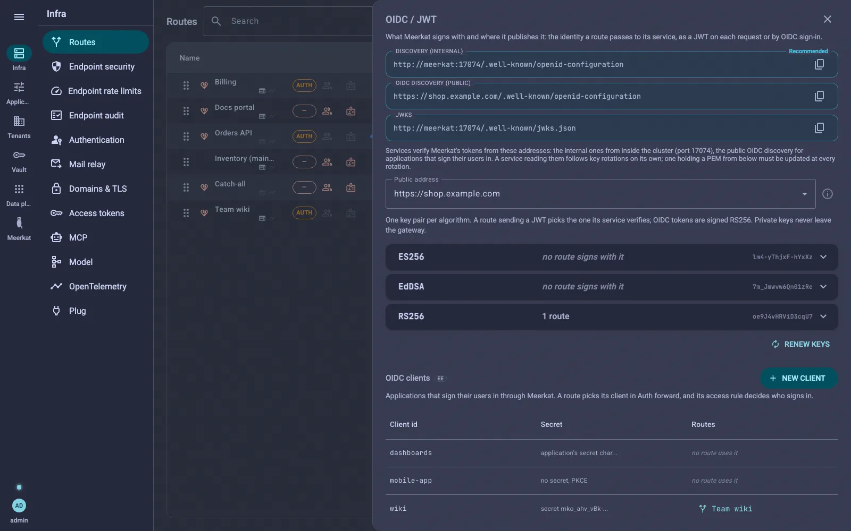Viewport: 851px width, 531px height.
Task: Click the ID badge icon on the Catch-all row
Action: [x=351, y=187]
